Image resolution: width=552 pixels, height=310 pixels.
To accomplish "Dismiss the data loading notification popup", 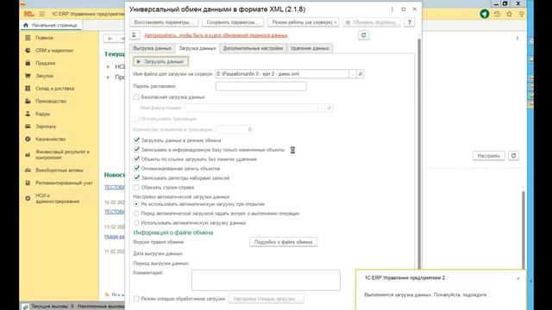I will [x=517, y=278].
